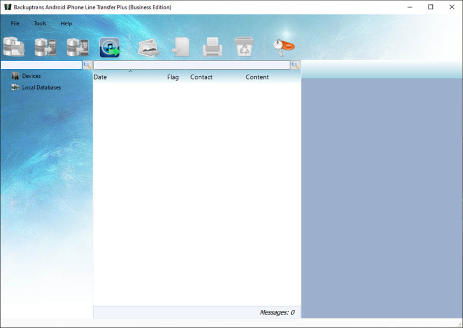Click the message list search field

(x=192, y=65)
